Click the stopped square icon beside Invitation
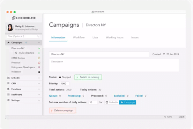Viewport: 193px width, 129px height. click(39, 72)
